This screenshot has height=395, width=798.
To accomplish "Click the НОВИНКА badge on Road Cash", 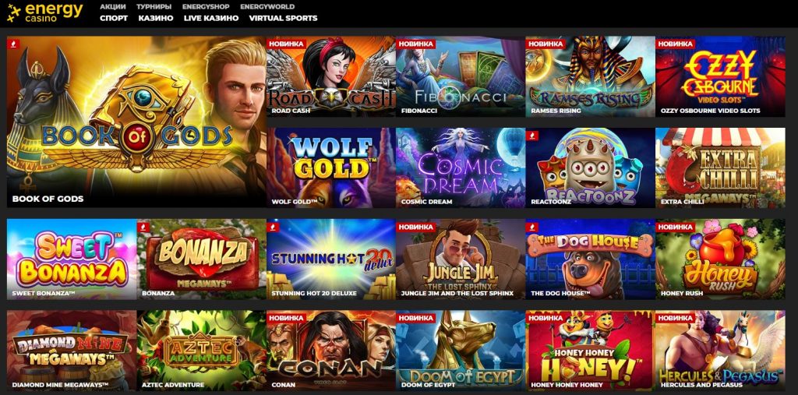I will coord(287,44).
